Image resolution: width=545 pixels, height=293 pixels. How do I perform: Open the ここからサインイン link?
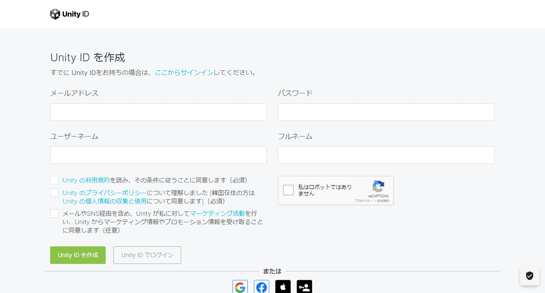[x=183, y=72]
